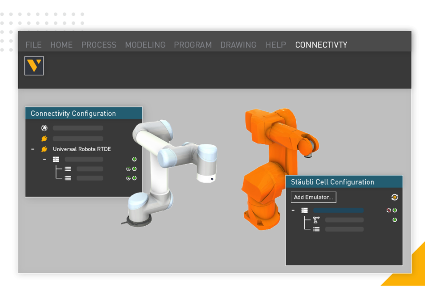Open the DRAWING tab
Screen dimensions: 425x304
(238, 45)
